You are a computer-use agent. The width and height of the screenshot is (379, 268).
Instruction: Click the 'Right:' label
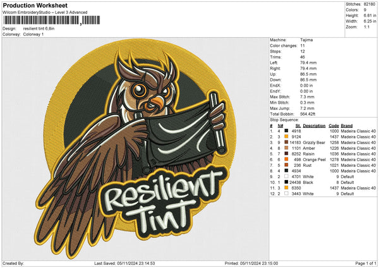click(x=275, y=68)
